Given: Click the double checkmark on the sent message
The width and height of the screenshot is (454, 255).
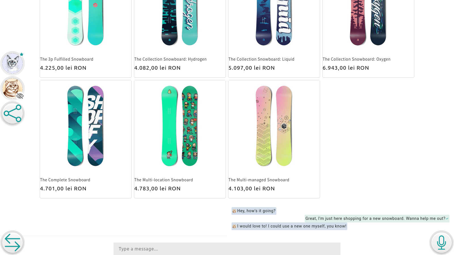Looking at the screenshot, I should tap(447, 218).
